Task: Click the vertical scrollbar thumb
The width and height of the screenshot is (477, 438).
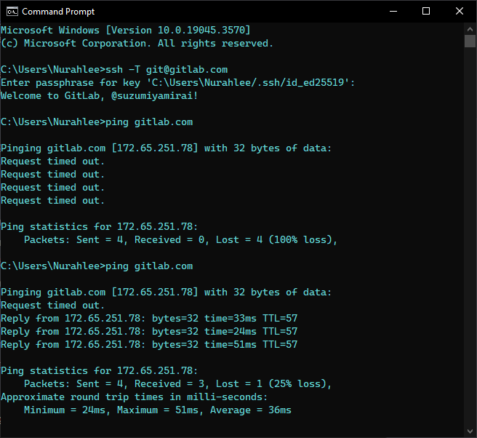Action: (x=470, y=41)
